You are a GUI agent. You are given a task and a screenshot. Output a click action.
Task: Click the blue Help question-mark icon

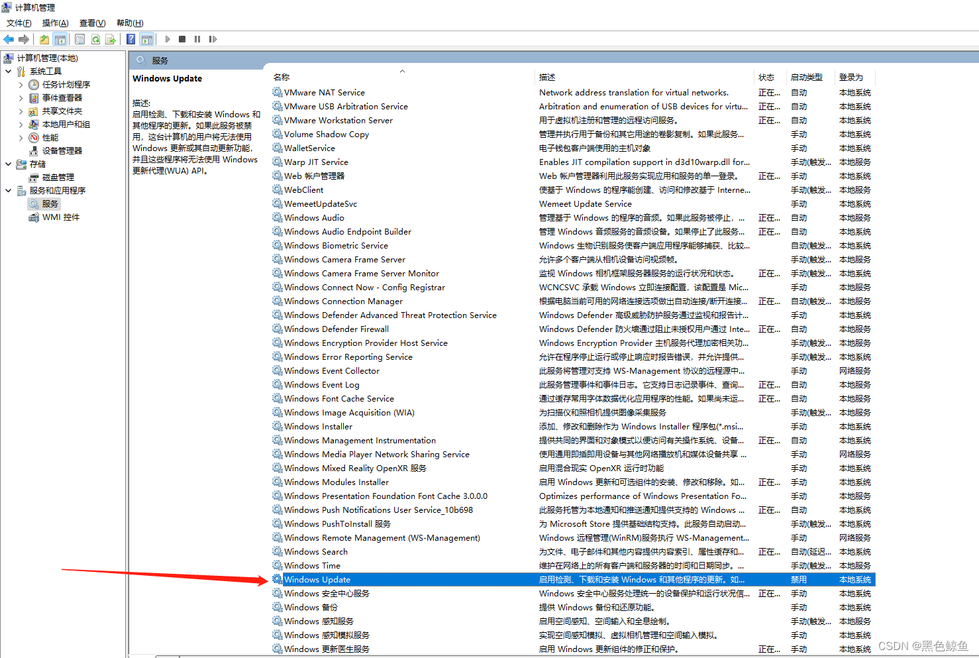131,39
